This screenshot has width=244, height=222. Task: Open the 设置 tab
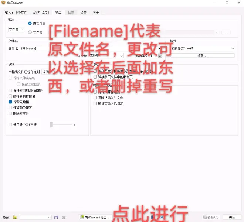(84, 13)
